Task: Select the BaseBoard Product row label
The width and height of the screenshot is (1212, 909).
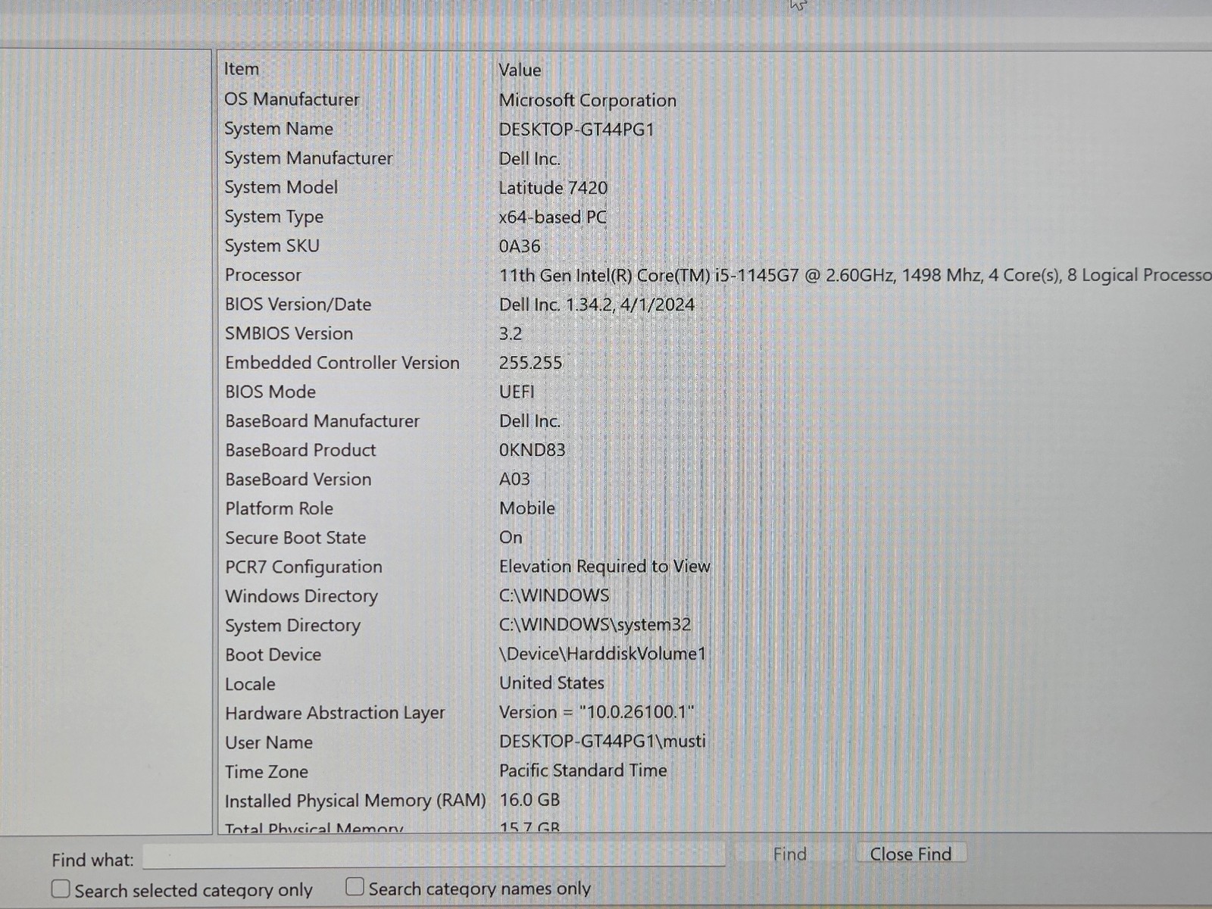Action: [x=301, y=450]
